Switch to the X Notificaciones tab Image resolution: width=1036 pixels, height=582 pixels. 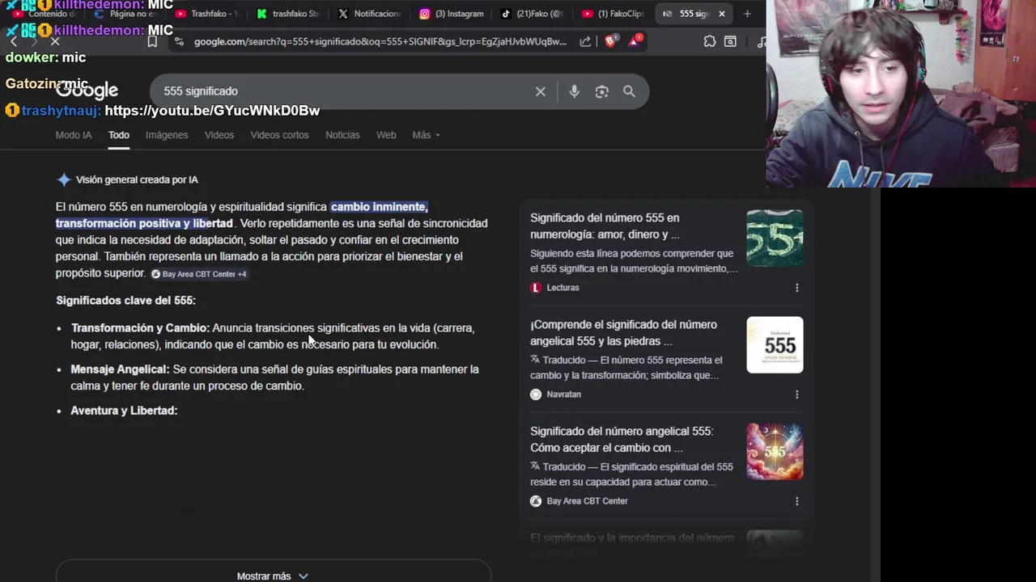tap(369, 14)
